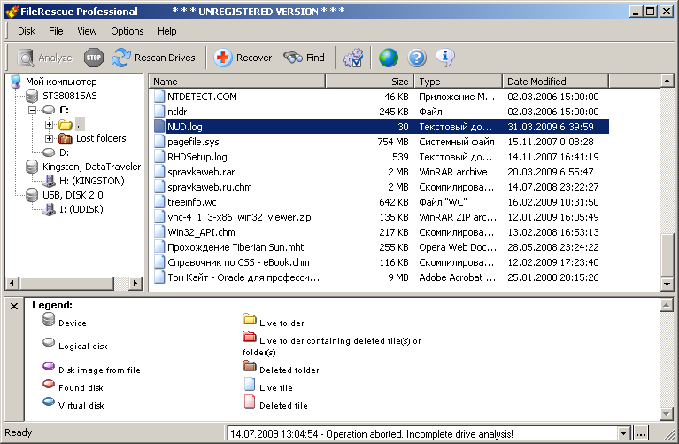Click the Analyze magnifier toolbar icon
This screenshot has width=679, height=444.
[26, 58]
